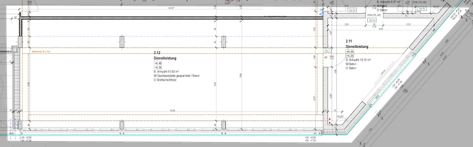Click the Typ 6b door tag
The width and height of the screenshot is (473, 147).
(422, 8)
